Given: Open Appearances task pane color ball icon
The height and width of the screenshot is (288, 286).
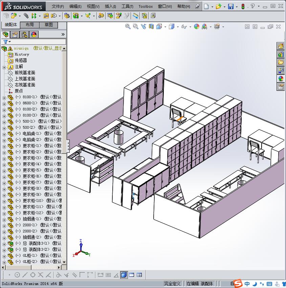Looking at the screenshot, I should click(x=281, y=78).
